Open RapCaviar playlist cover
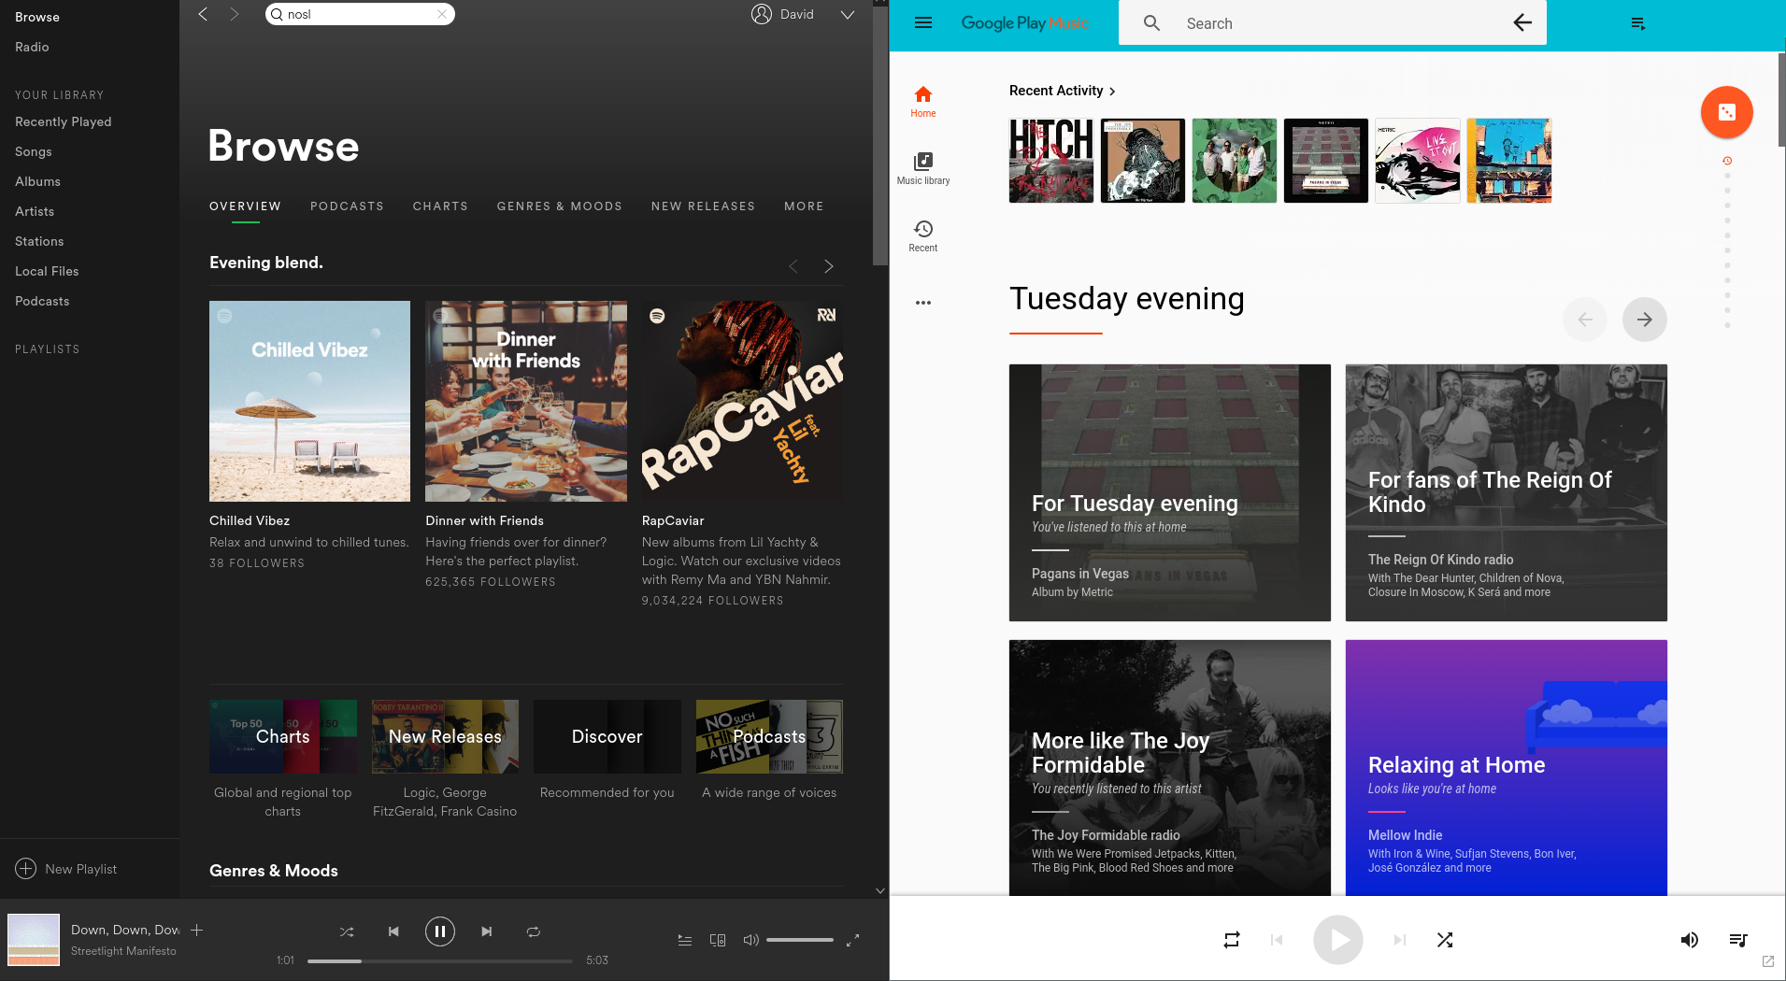The image size is (1786, 981). tap(742, 401)
